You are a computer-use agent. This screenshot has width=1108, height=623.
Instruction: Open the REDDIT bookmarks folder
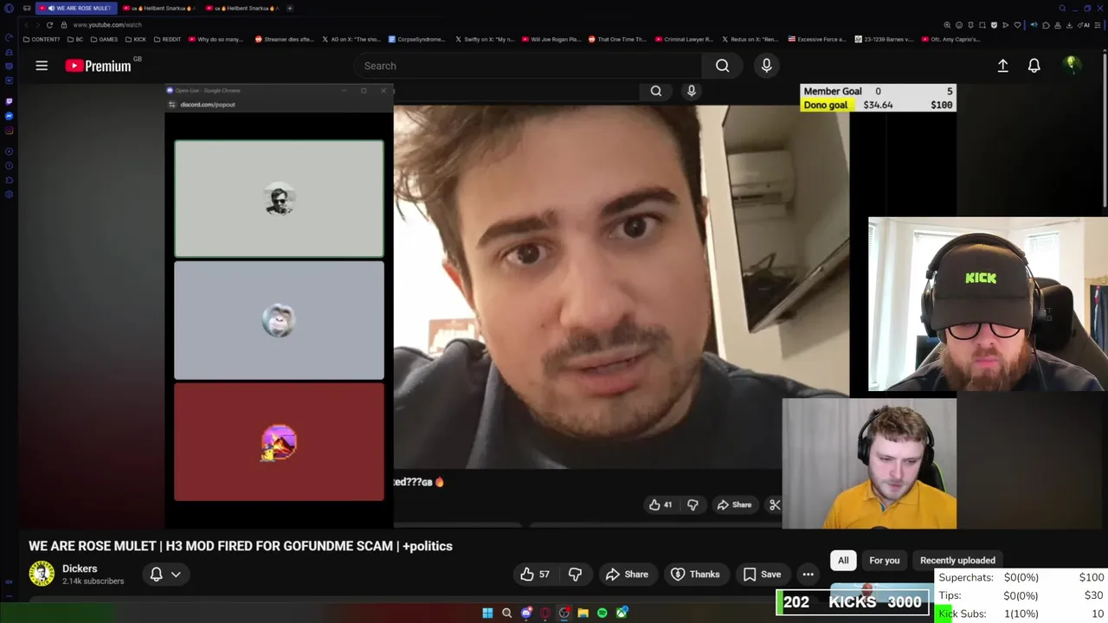point(167,39)
